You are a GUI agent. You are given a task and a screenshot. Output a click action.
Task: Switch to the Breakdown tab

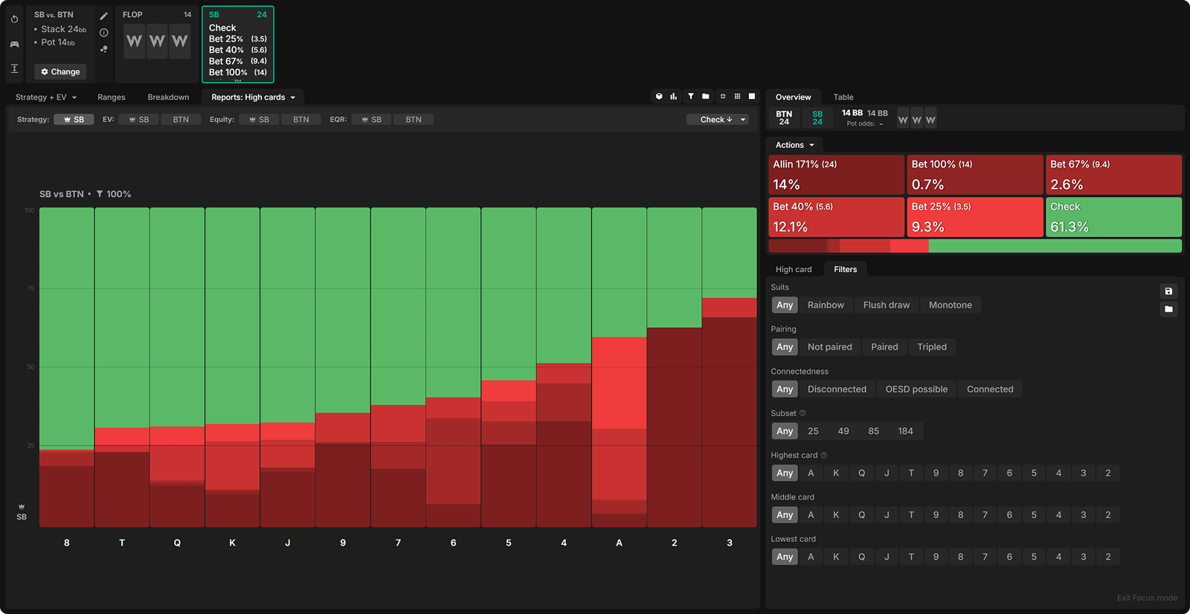(168, 97)
